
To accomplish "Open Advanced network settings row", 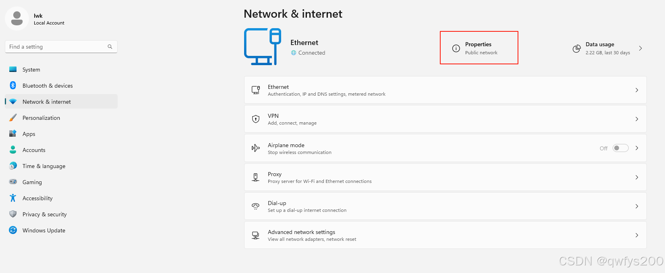I will [x=445, y=235].
